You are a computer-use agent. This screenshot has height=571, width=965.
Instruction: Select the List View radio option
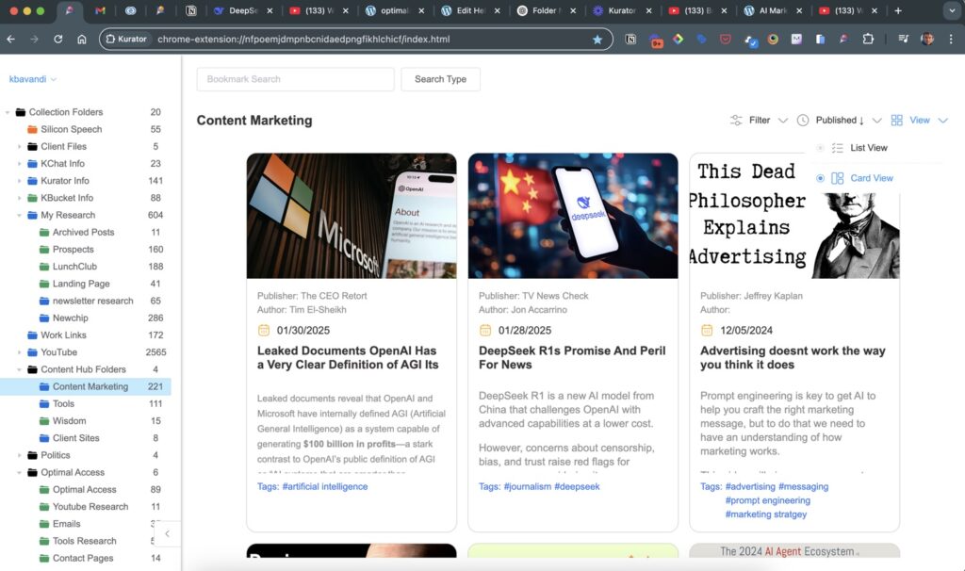coord(820,148)
